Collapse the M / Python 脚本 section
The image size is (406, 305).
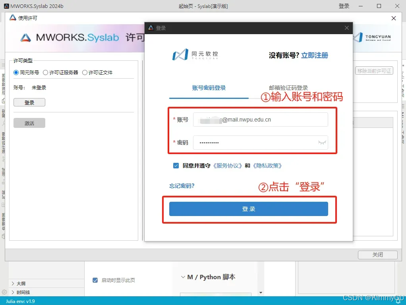coord(183,277)
